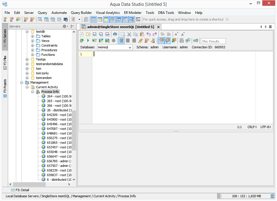Toggle the pivot/tree results view button
Screen dimensions: 277x201
tap(167, 40)
